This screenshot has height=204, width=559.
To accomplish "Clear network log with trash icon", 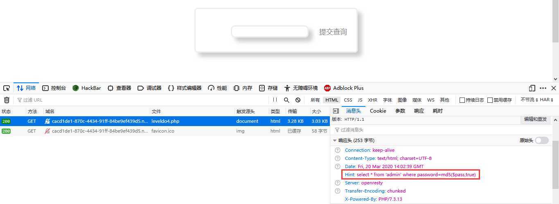I will (7, 100).
